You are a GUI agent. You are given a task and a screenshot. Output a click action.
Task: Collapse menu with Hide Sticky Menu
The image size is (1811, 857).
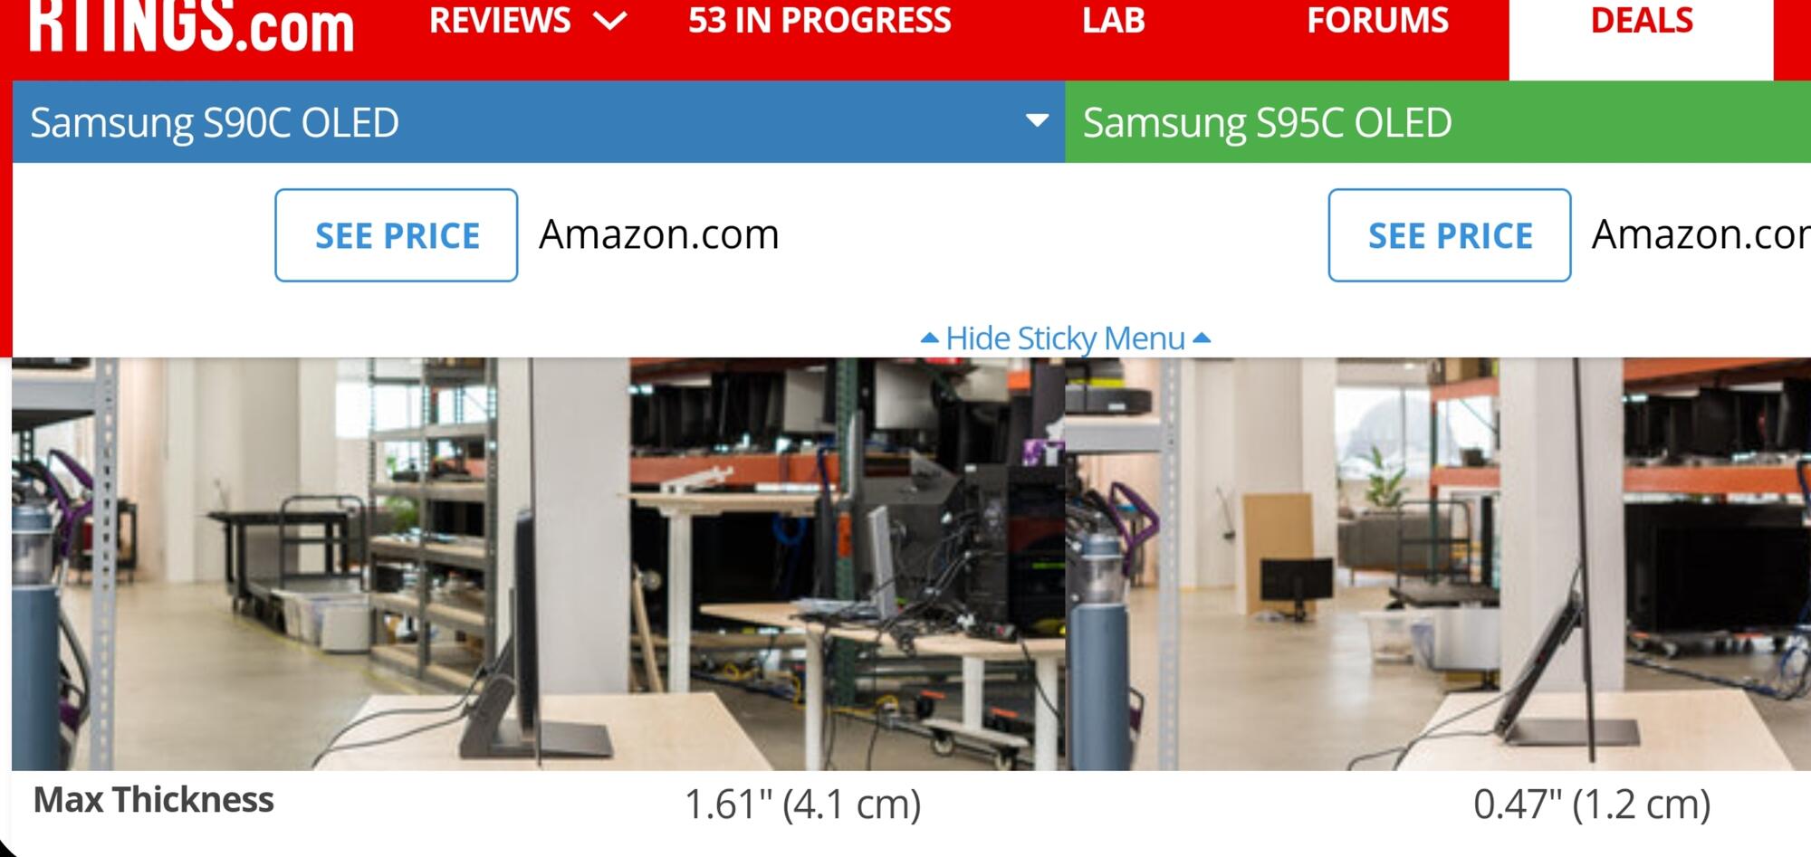1065,338
